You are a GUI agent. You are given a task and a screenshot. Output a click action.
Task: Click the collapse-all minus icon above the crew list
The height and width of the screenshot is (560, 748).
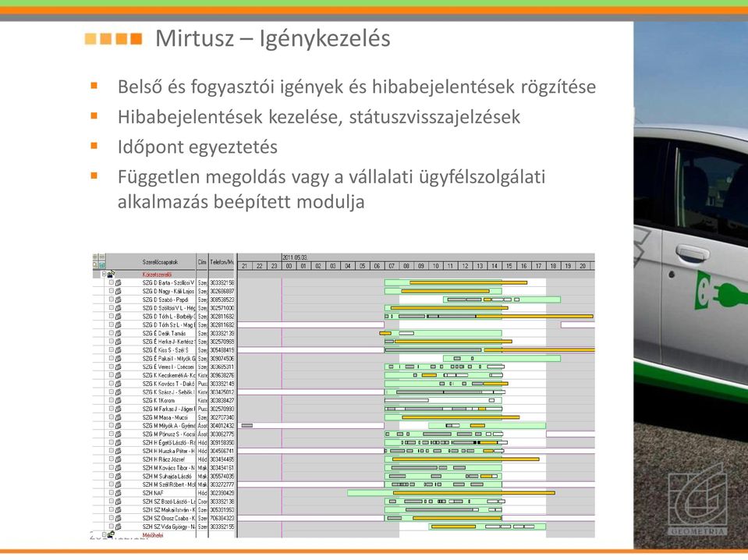[101, 257]
